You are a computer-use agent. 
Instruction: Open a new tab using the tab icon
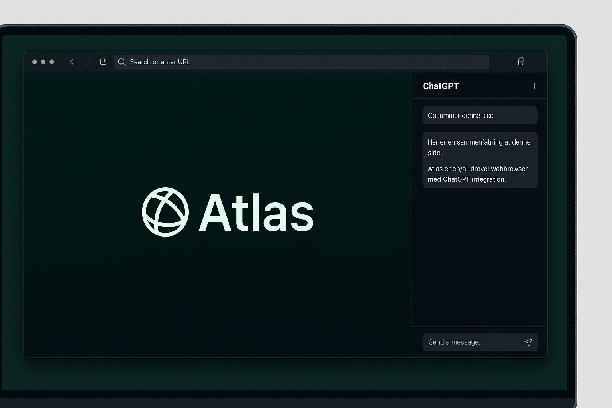click(103, 61)
